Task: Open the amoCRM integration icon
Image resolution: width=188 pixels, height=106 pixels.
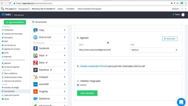Action: (x=36, y=85)
